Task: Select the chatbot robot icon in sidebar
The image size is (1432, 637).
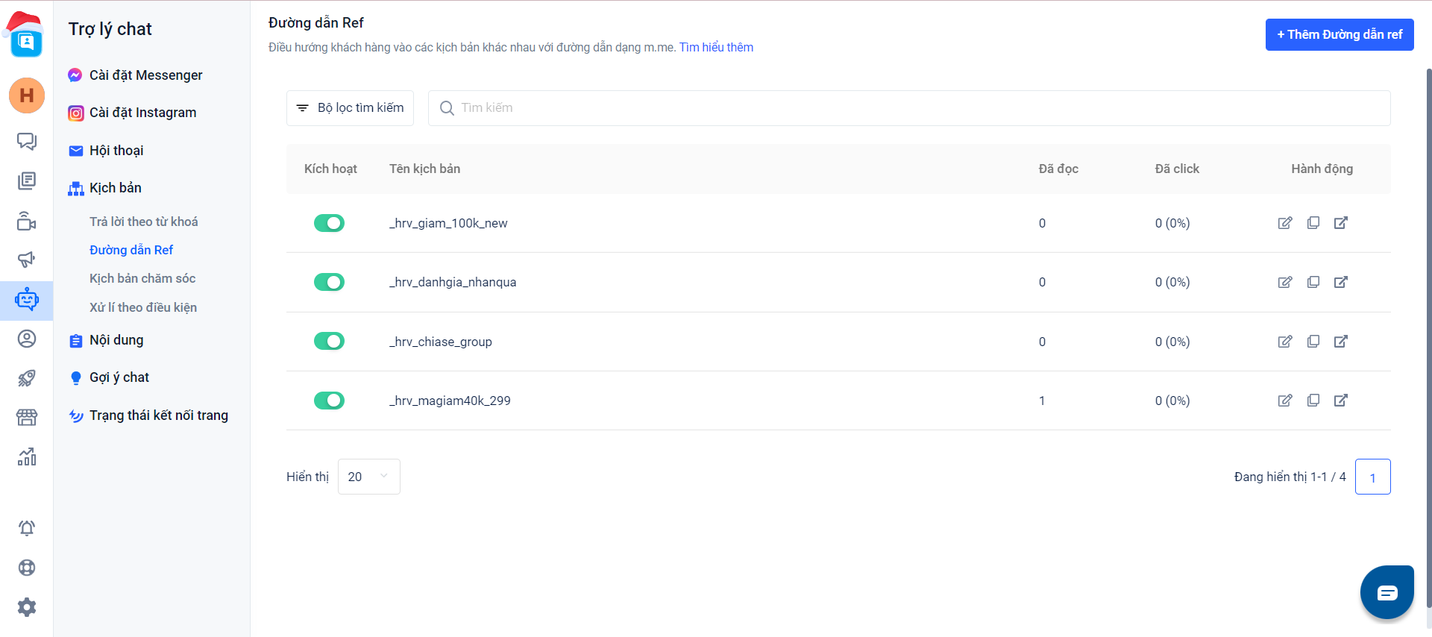Action: pyautogui.click(x=27, y=300)
